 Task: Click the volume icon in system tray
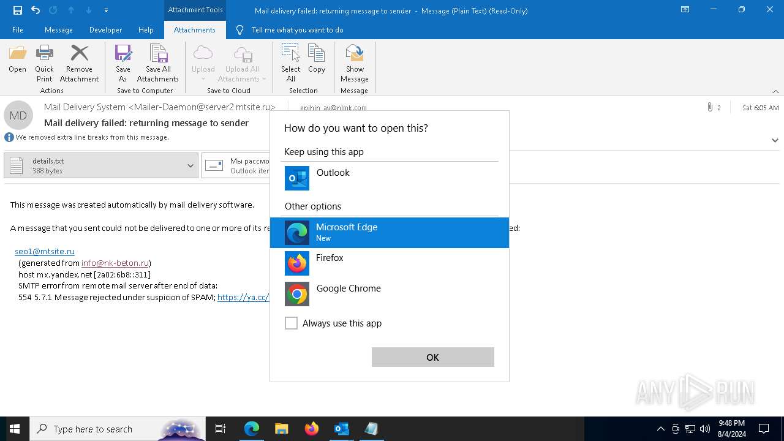tap(705, 429)
